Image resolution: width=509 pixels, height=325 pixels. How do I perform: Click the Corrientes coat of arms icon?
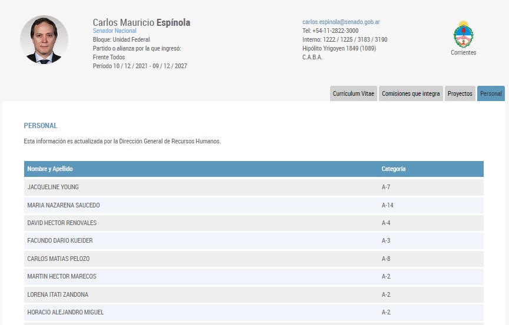(463, 35)
